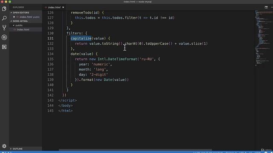Click value.slice(1) on line 132
Viewport: 273px width, 153px height.
[x=193, y=43]
